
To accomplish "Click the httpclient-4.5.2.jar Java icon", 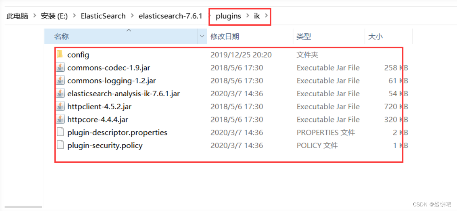I will pyautogui.click(x=60, y=107).
